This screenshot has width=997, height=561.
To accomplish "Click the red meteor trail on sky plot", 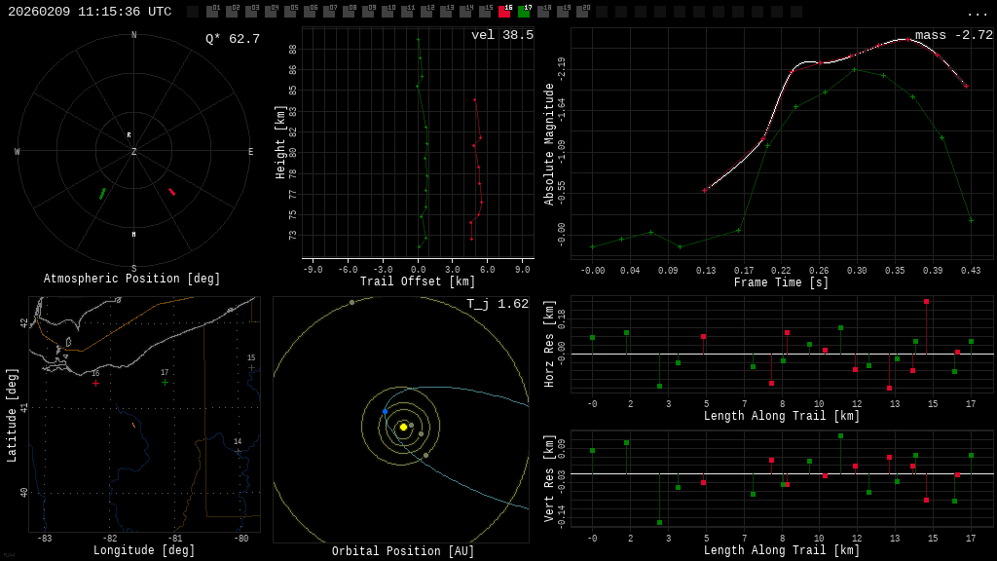I will [x=171, y=192].
